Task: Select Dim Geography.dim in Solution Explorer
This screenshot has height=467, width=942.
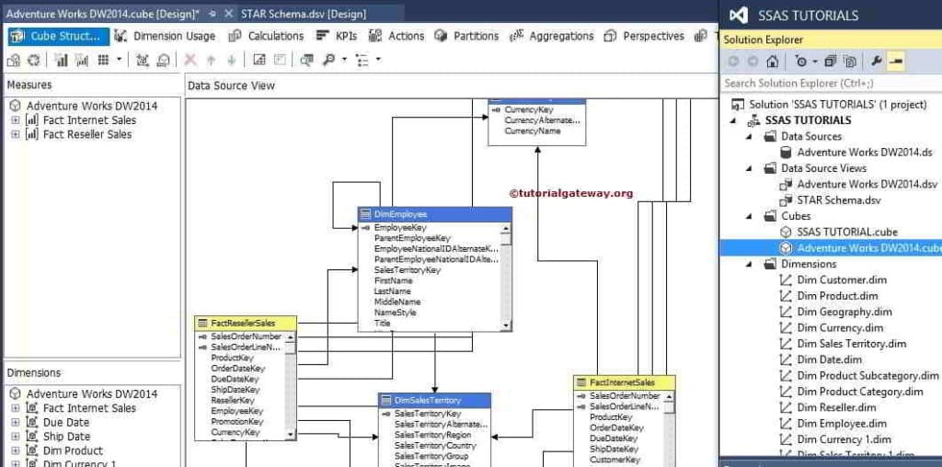Action: 844,312
